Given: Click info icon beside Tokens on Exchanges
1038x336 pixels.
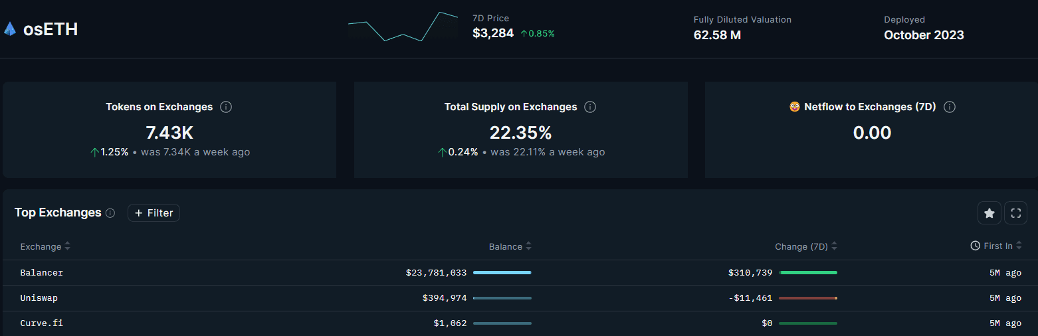Looking at the screenshot, I should pos(226,107).
